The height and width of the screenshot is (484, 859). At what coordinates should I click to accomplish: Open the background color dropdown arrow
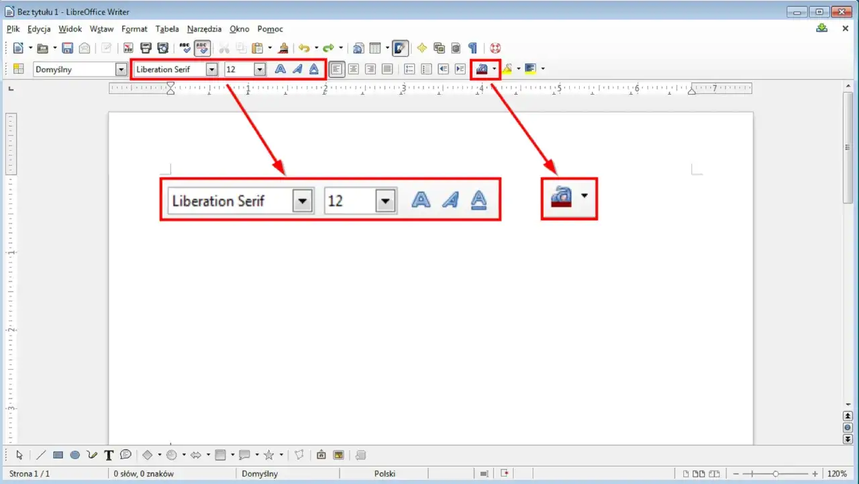[542, 68]
